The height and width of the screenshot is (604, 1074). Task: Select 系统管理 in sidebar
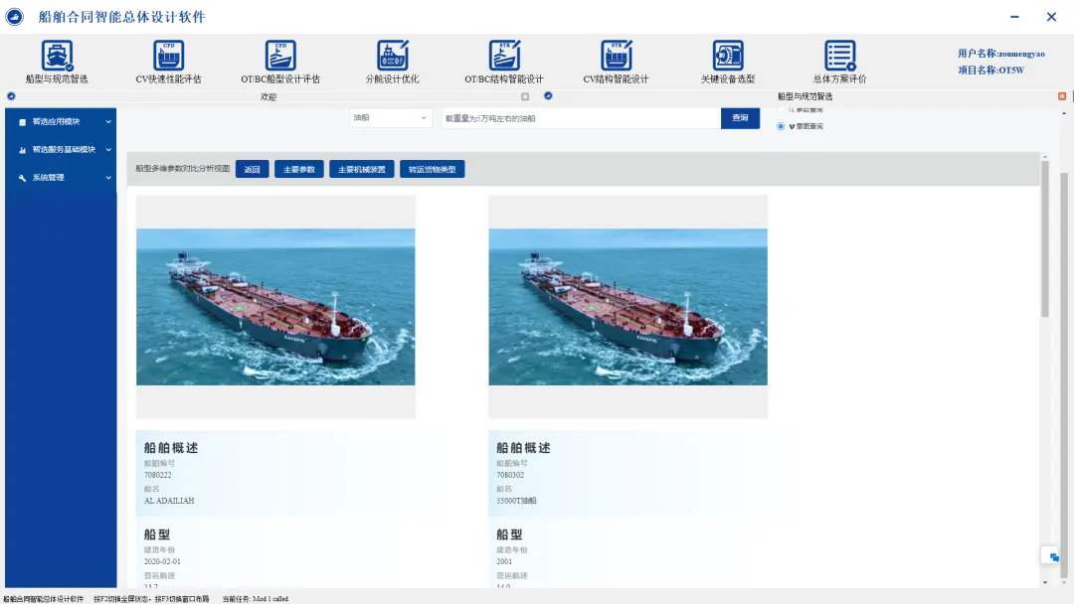(48, 178)
